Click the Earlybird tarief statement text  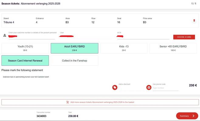(x=26, y=77)
